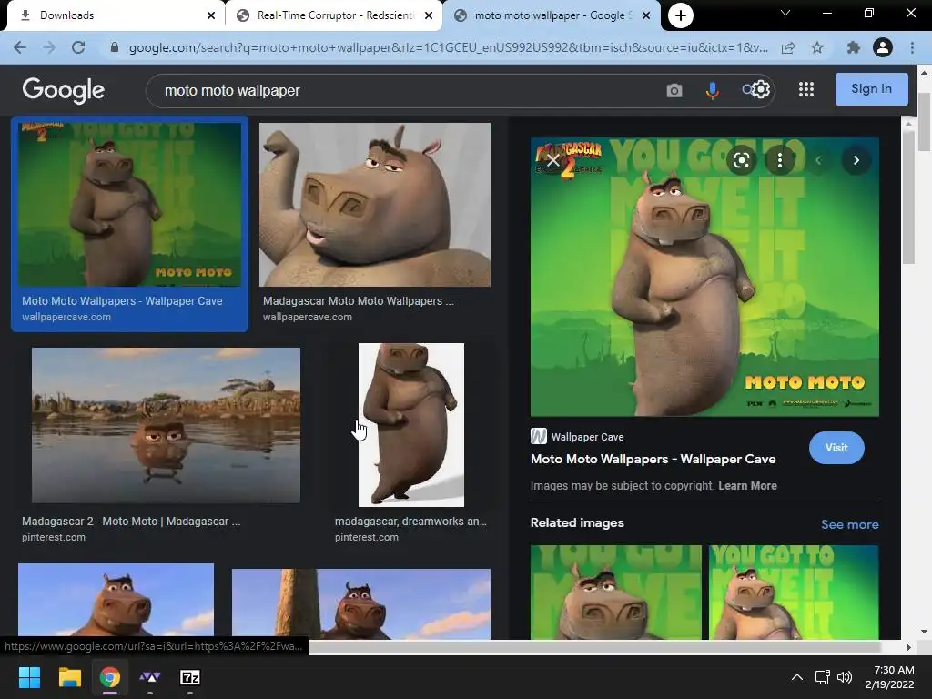Viewport: 932px width, 699px height.
Task: Open the Learn More copyright link
Action: pyautogui.click(x=747, y=486)
